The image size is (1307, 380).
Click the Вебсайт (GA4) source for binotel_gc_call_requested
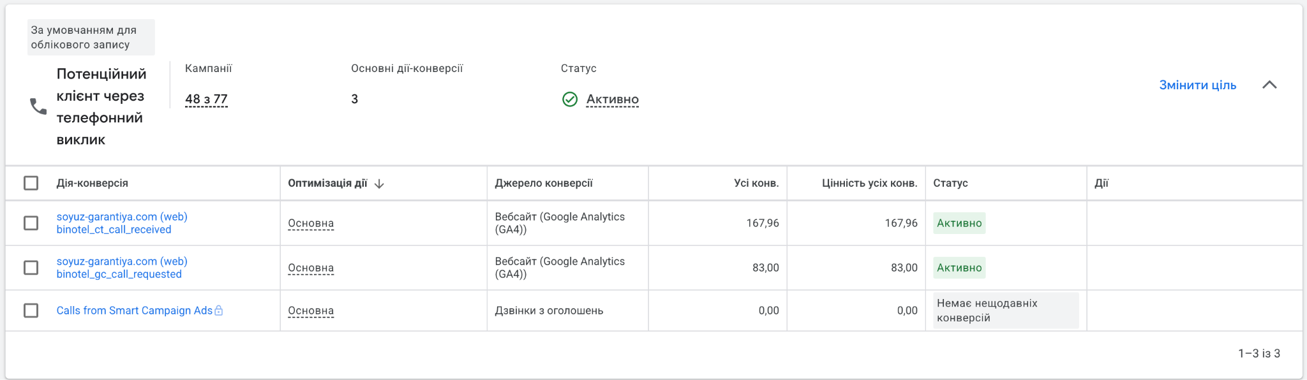(560, 268)
